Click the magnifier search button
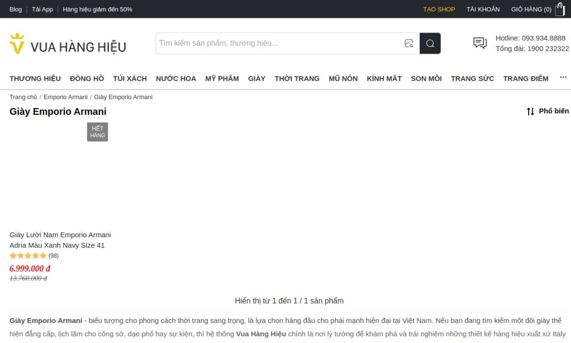This screenshot has height=343, width=571. tap(430, 43)
